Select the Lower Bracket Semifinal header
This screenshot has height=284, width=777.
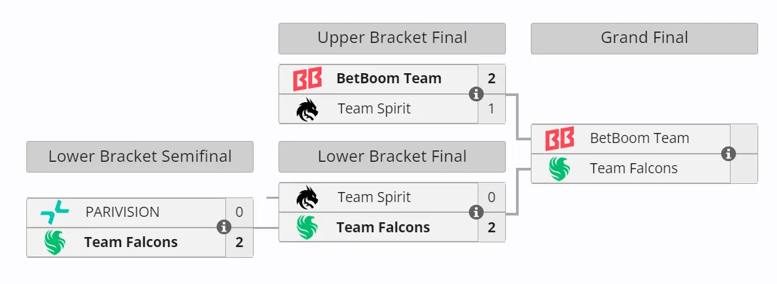click(140, 157)
